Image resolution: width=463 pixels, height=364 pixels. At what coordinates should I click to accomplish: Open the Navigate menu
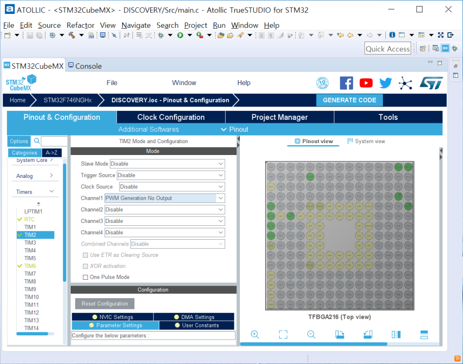point(136,25)
